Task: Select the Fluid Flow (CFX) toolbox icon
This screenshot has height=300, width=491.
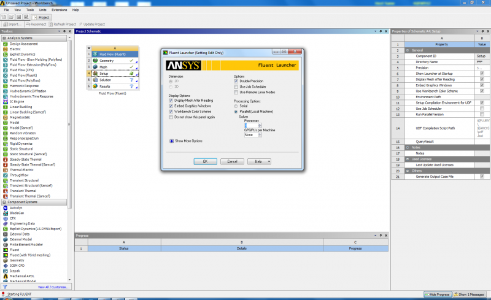Action: point(6,70)
